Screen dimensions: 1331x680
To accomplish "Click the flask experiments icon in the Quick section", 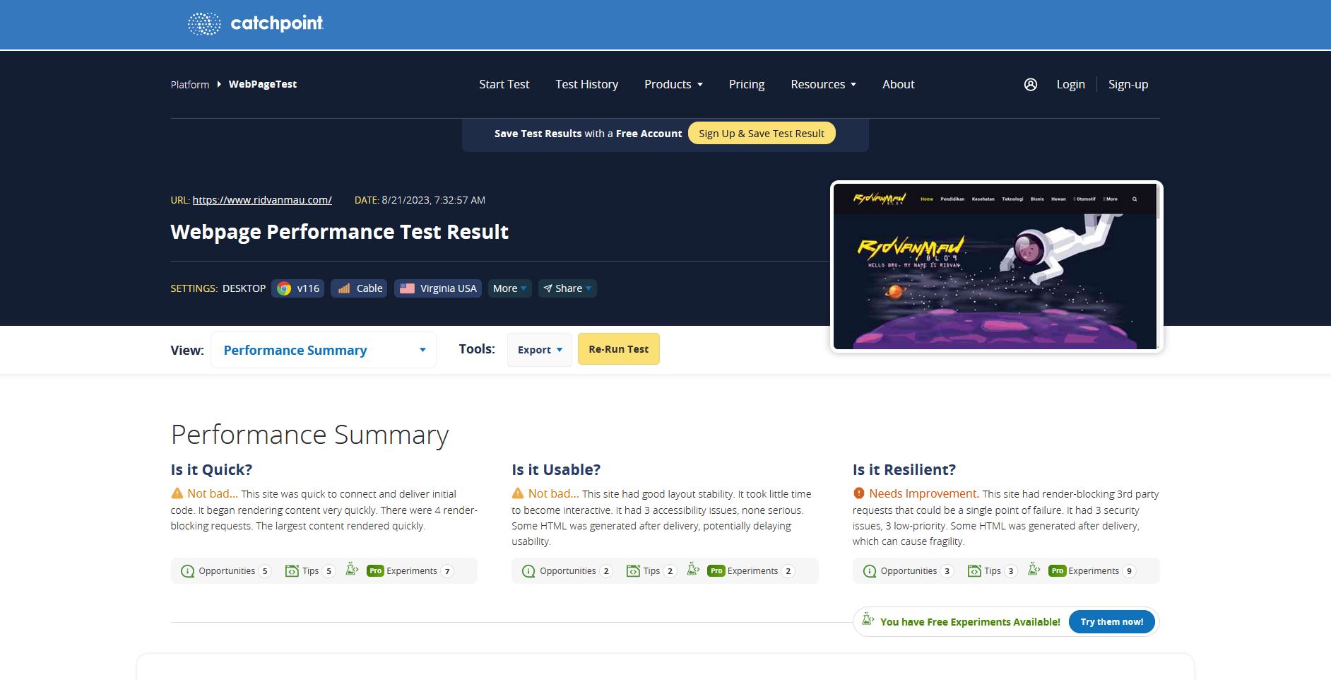I will (352, 569).
